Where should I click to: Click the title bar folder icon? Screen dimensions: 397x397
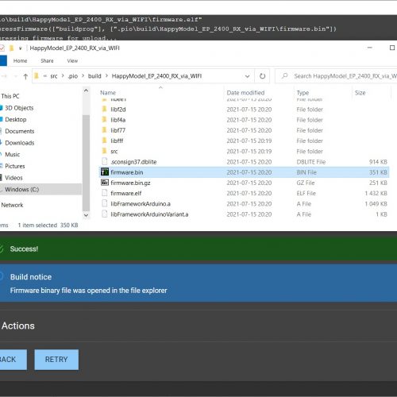coord(11,48)
